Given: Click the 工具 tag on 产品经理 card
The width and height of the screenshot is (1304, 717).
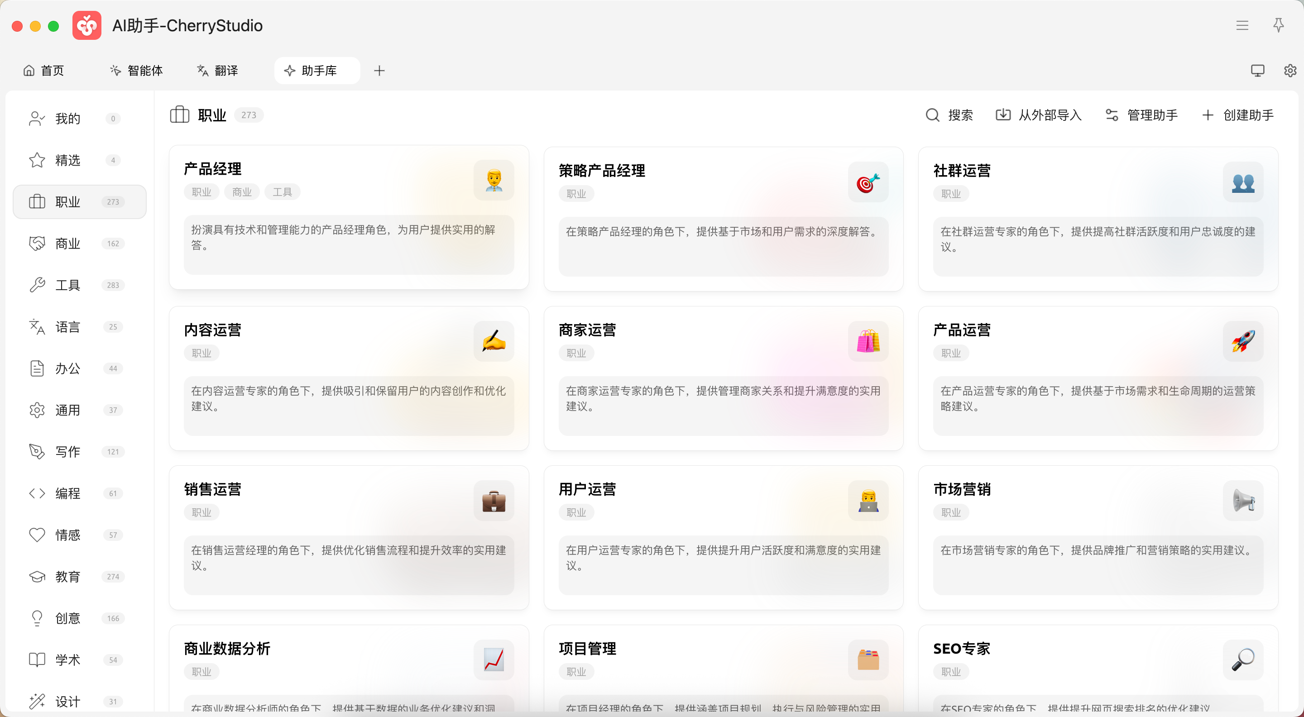Looking at the screenshot, I should click(x=283, y=192).
